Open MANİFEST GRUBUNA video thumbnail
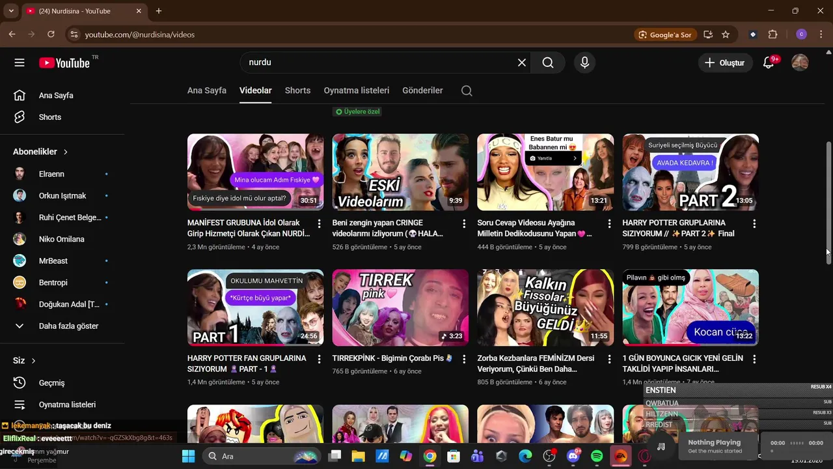This screenshot has width=833, height=469. [x=255, y=172]
